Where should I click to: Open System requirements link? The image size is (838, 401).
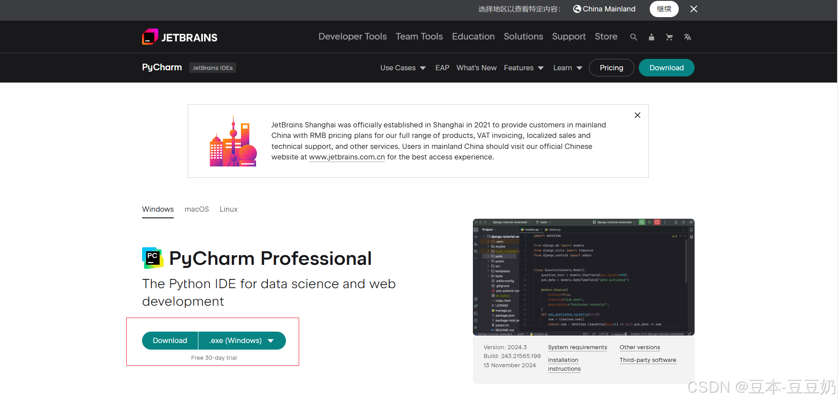tap(578, 347)
